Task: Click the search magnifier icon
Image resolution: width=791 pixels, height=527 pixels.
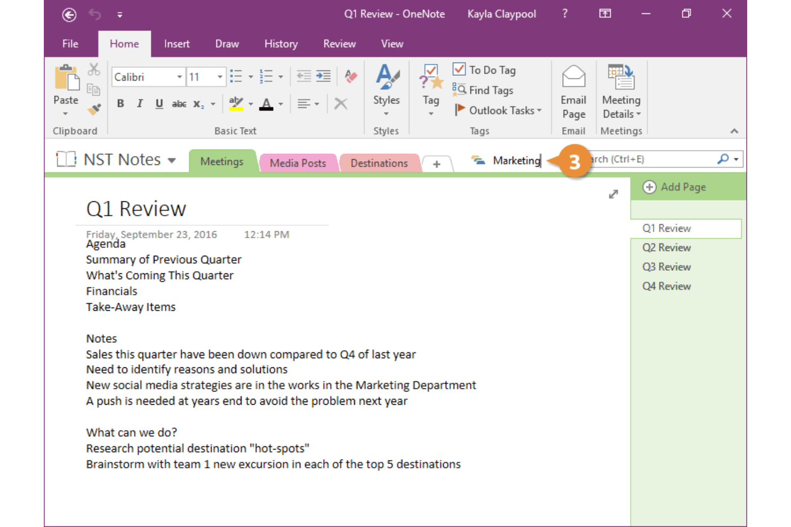Action: pyautogui.click(x=723, y=159)
